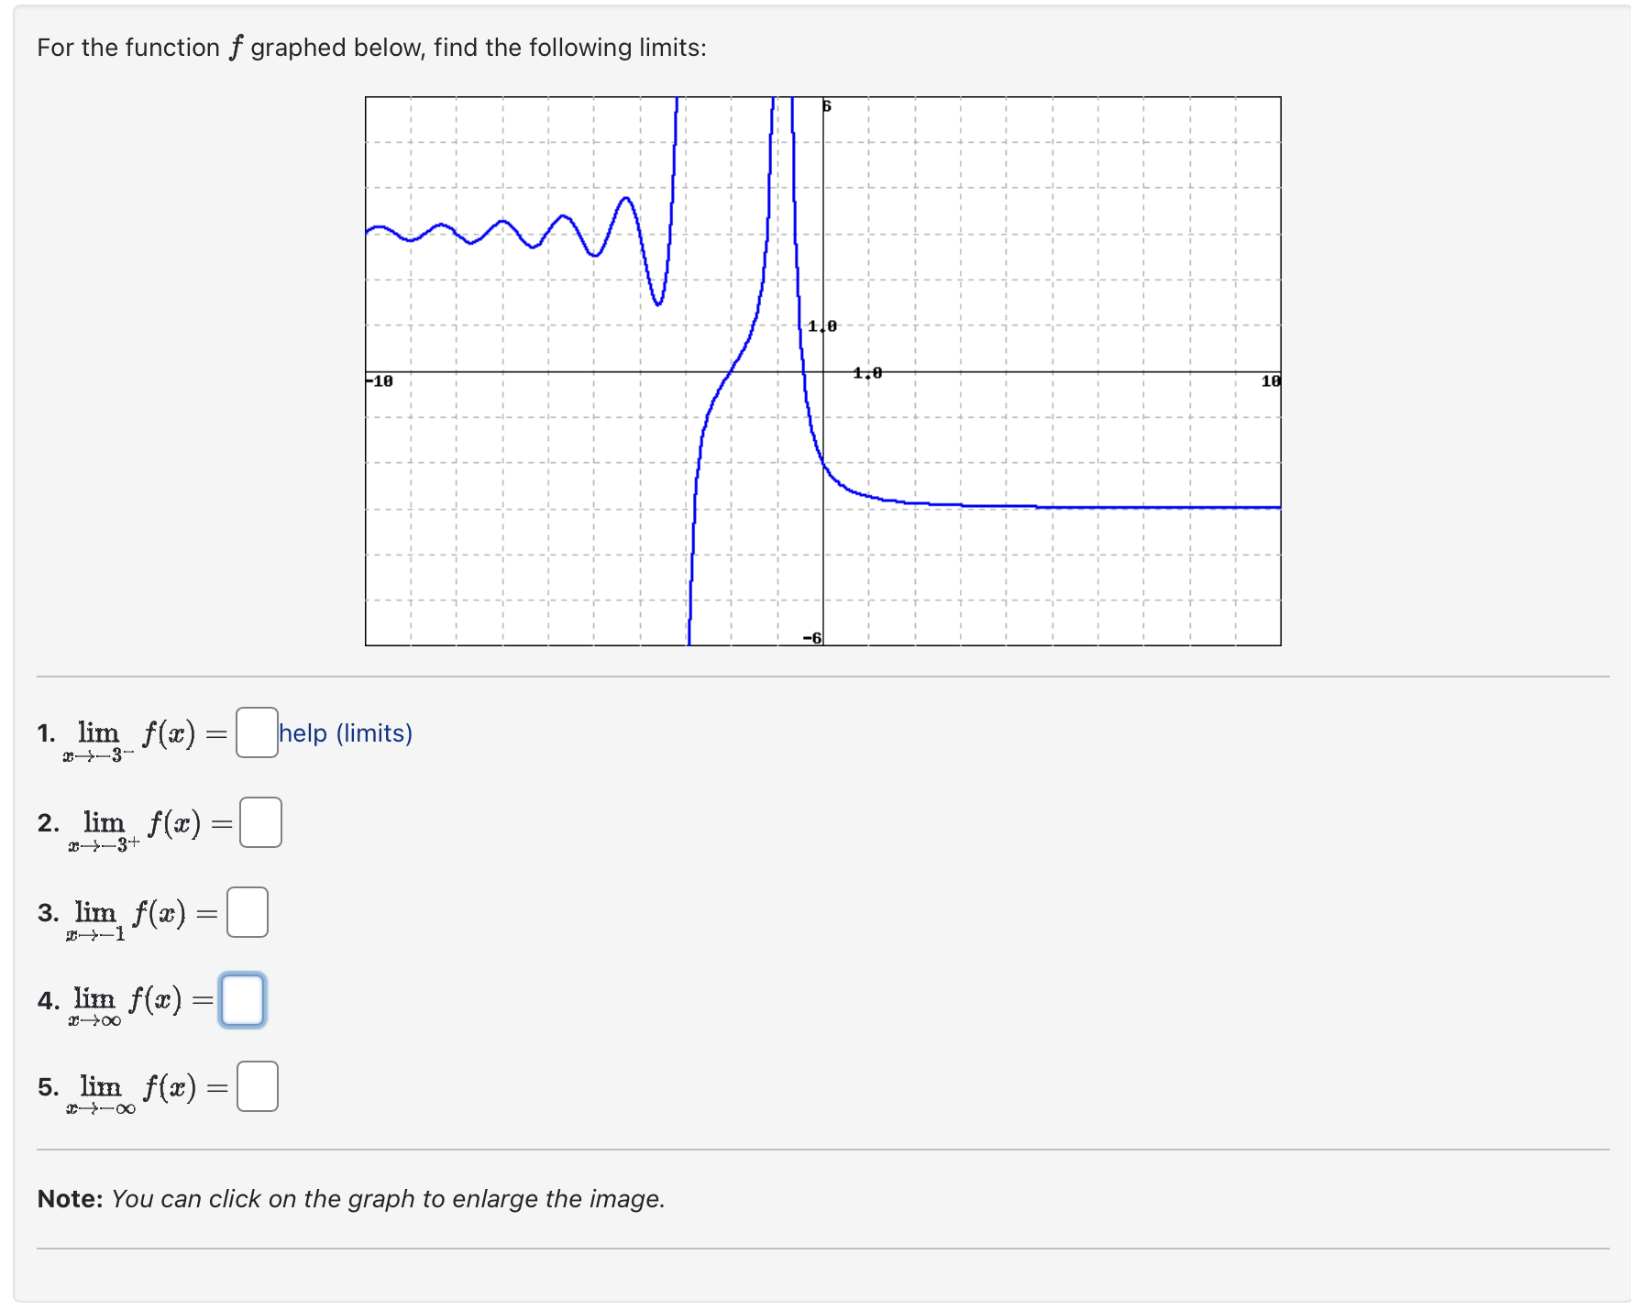Select the answer box for x→−3⁺ limit

coord(260,822)
